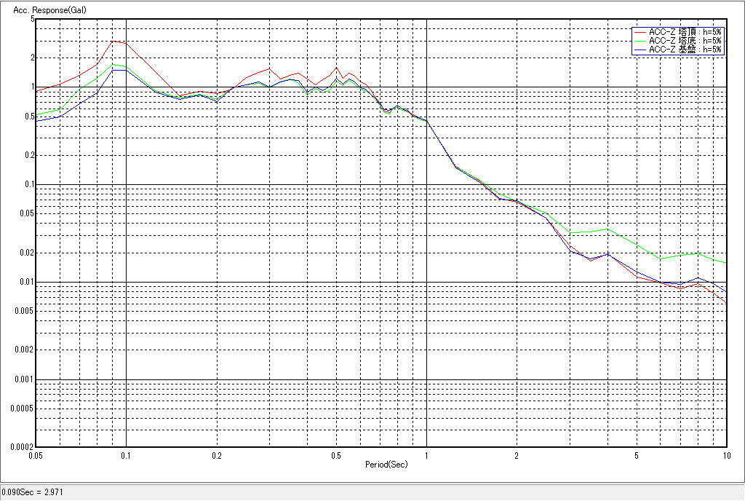
Task: Click the x-axis tick label 0.5
Action: click(x=336, y=454)
